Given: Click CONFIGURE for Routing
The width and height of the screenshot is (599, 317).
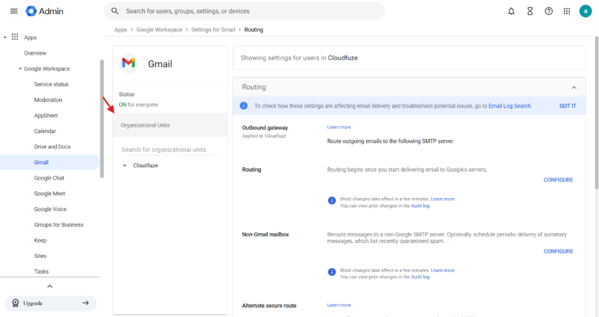Looking at the screenshot, I should click(558, 180).
